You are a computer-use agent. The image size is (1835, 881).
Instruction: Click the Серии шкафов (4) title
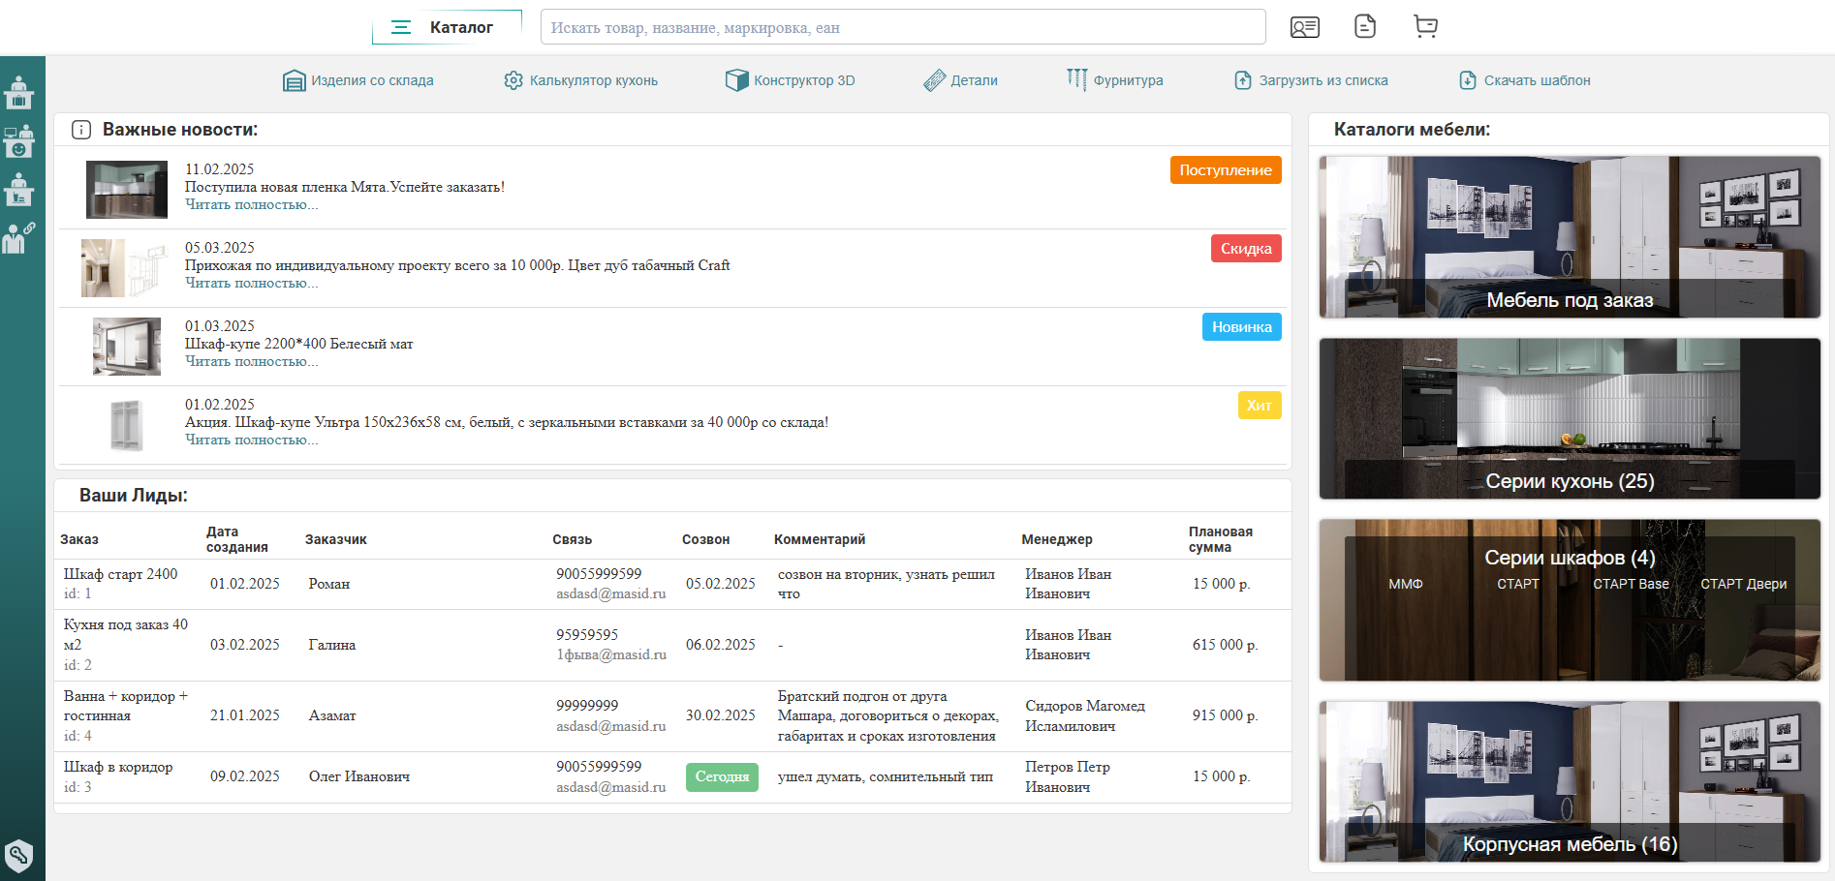click(x=1570, y=558)
